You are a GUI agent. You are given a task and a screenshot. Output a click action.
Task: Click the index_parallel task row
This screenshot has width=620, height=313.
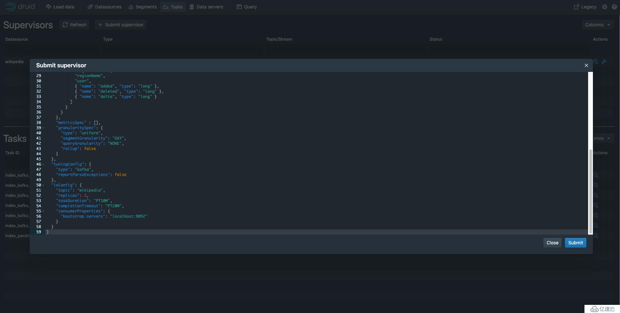pyautogui.click(x=17, y=236)
